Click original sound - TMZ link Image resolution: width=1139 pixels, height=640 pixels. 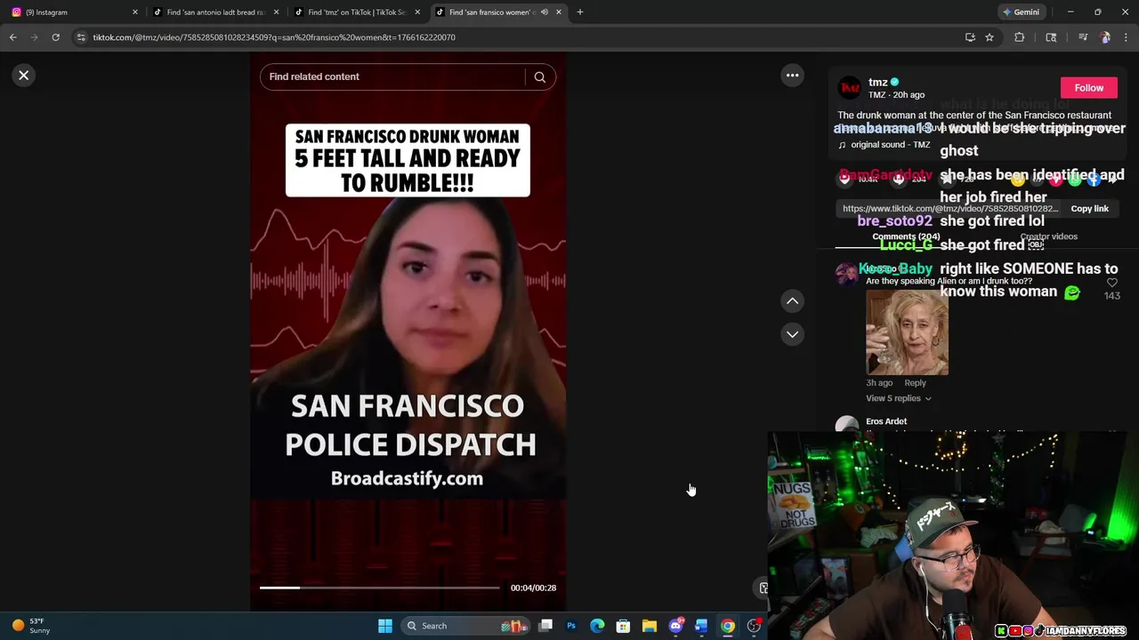point(890,145)
